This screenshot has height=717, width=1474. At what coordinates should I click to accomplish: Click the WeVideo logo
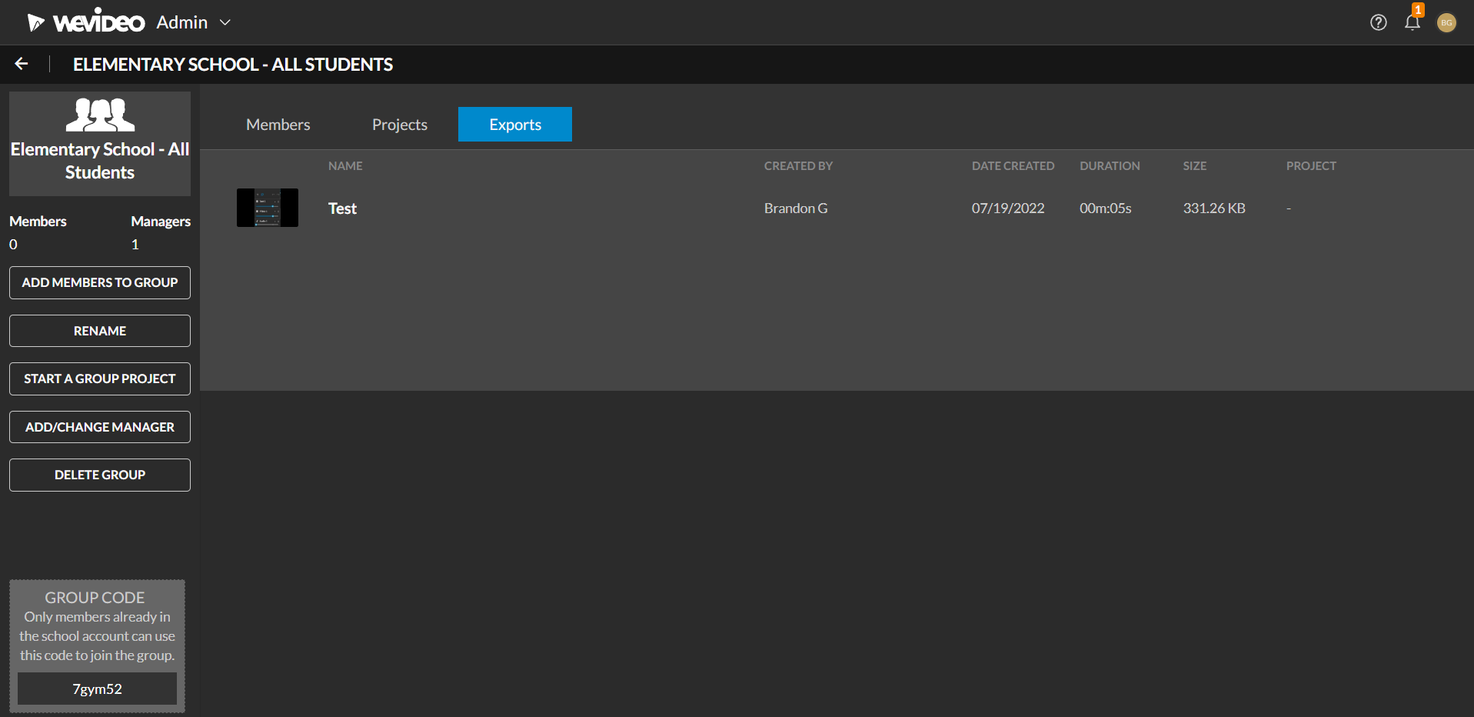click(x=86, y=22)
